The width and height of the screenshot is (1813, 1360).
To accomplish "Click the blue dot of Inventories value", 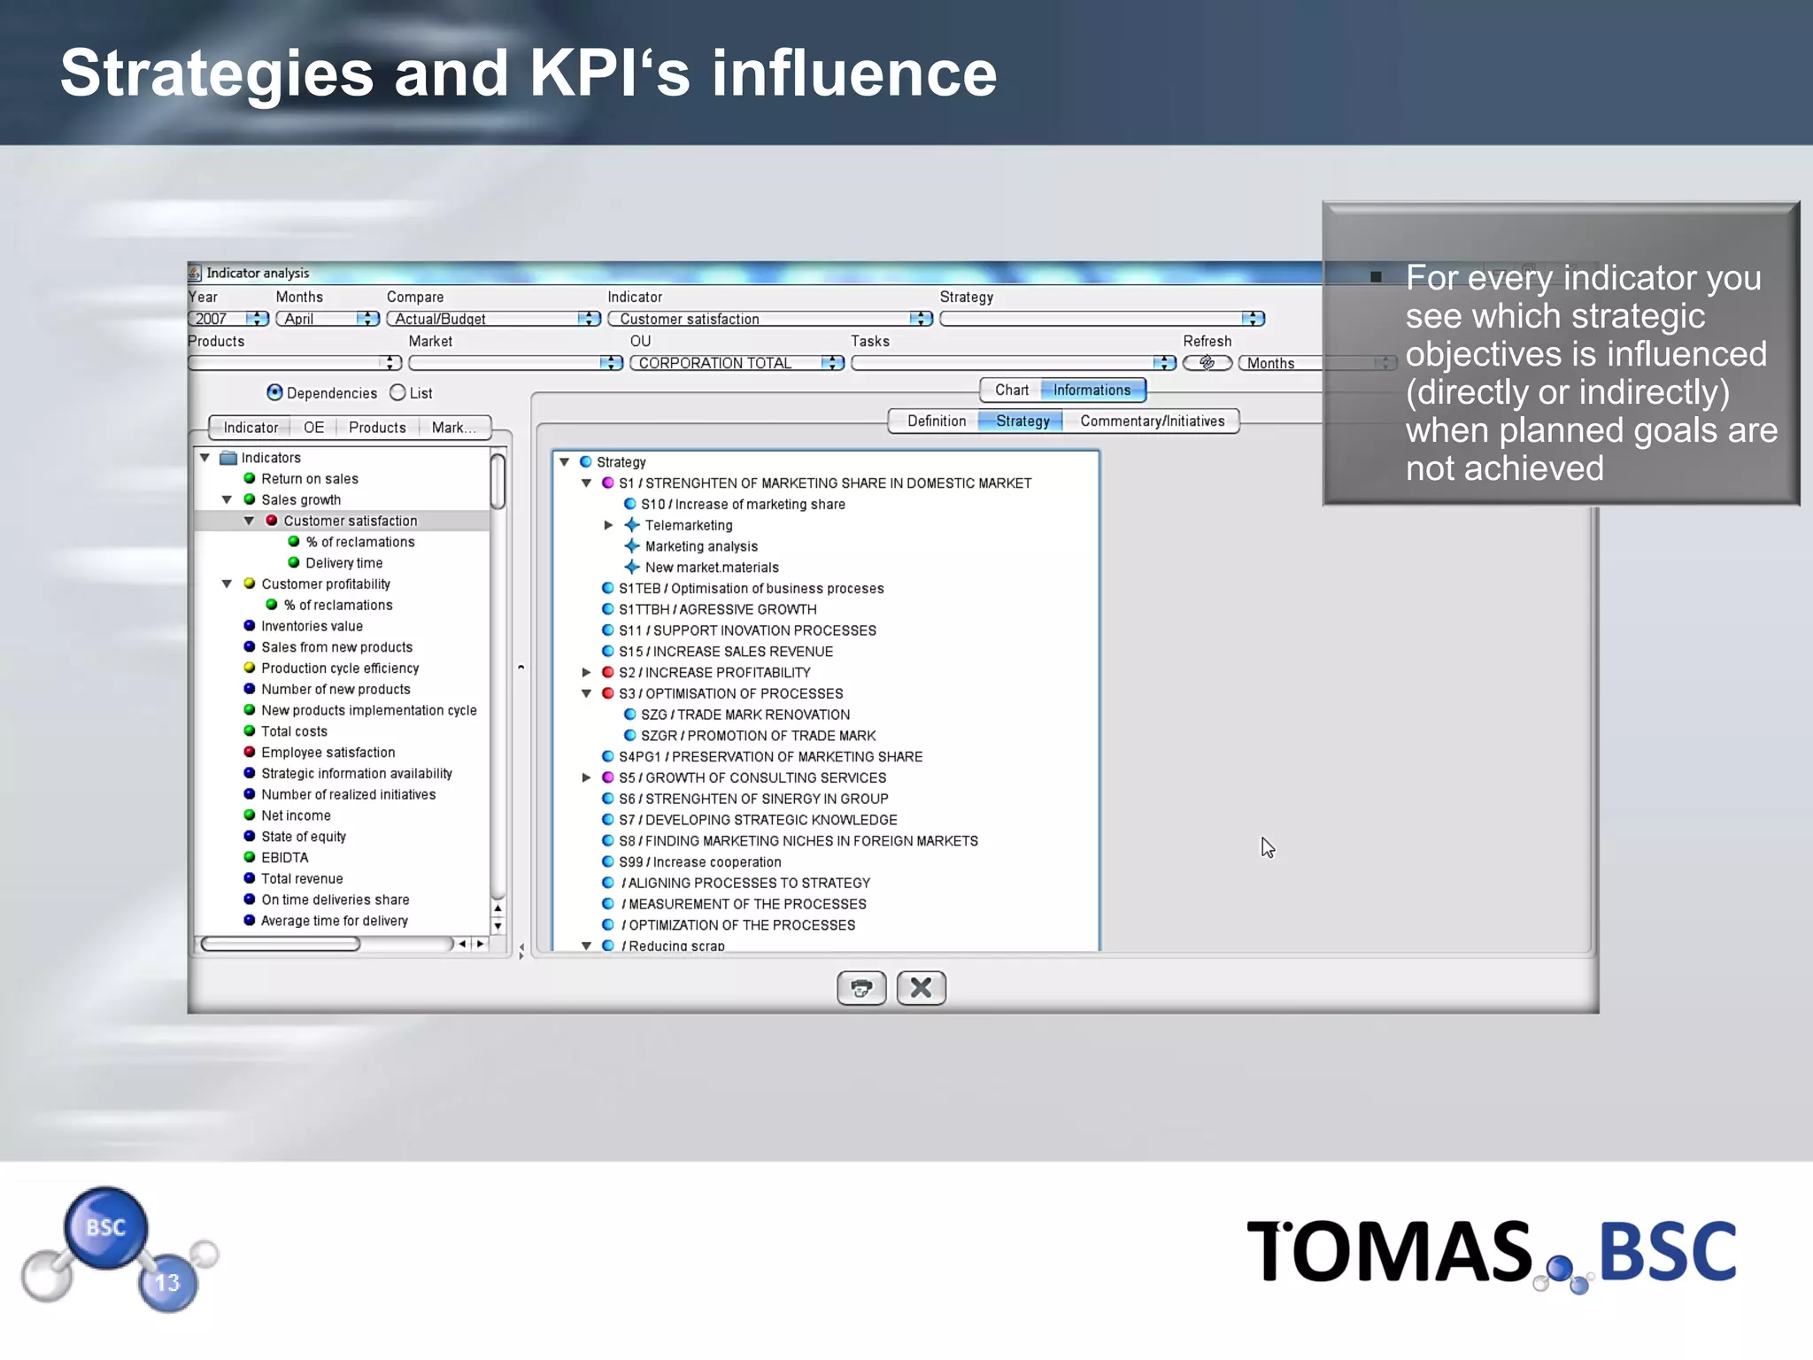I will pyautogui.click(x=250, y=626).
